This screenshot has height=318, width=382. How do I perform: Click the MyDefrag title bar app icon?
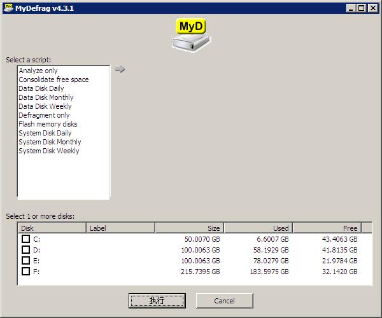[x=9, y=8]
